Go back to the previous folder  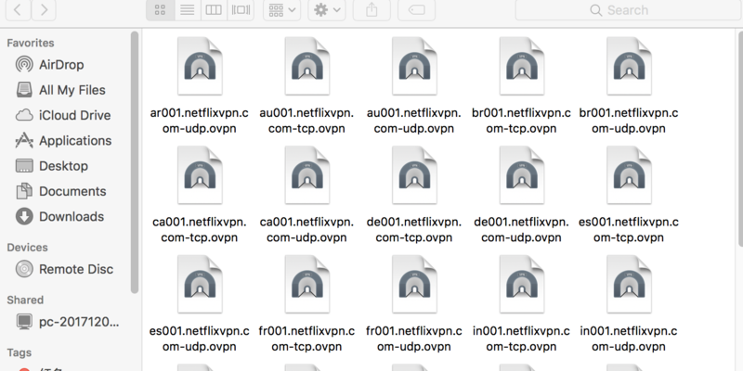18,10
